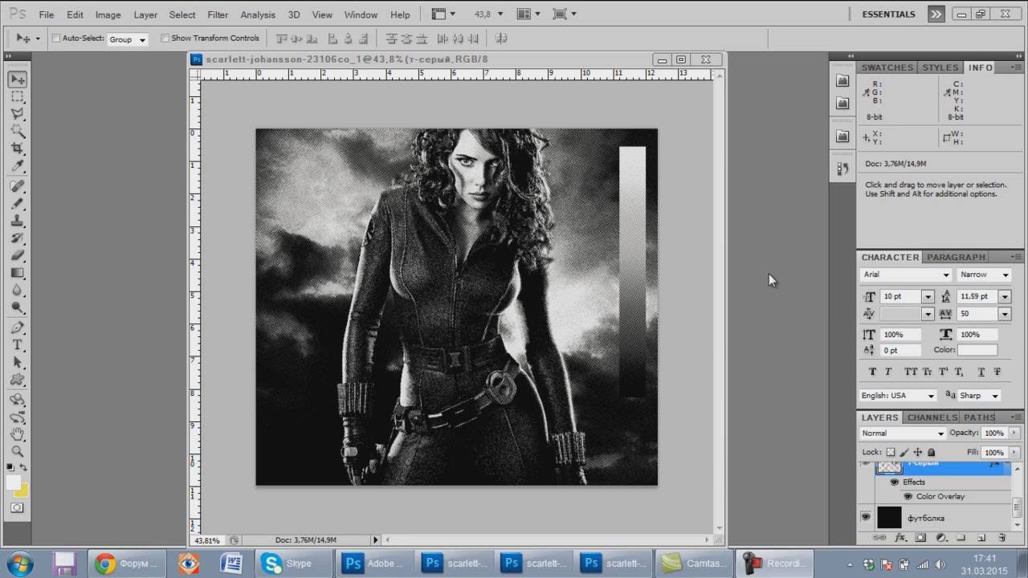Select the Pen tool
This screenshot has height=578, width=1028.
[x=18, y=328]
